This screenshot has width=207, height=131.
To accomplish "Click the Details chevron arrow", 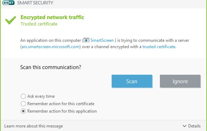I will (x=184, y=126).
